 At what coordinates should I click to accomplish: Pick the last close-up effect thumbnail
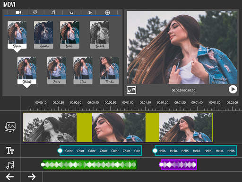109,71
